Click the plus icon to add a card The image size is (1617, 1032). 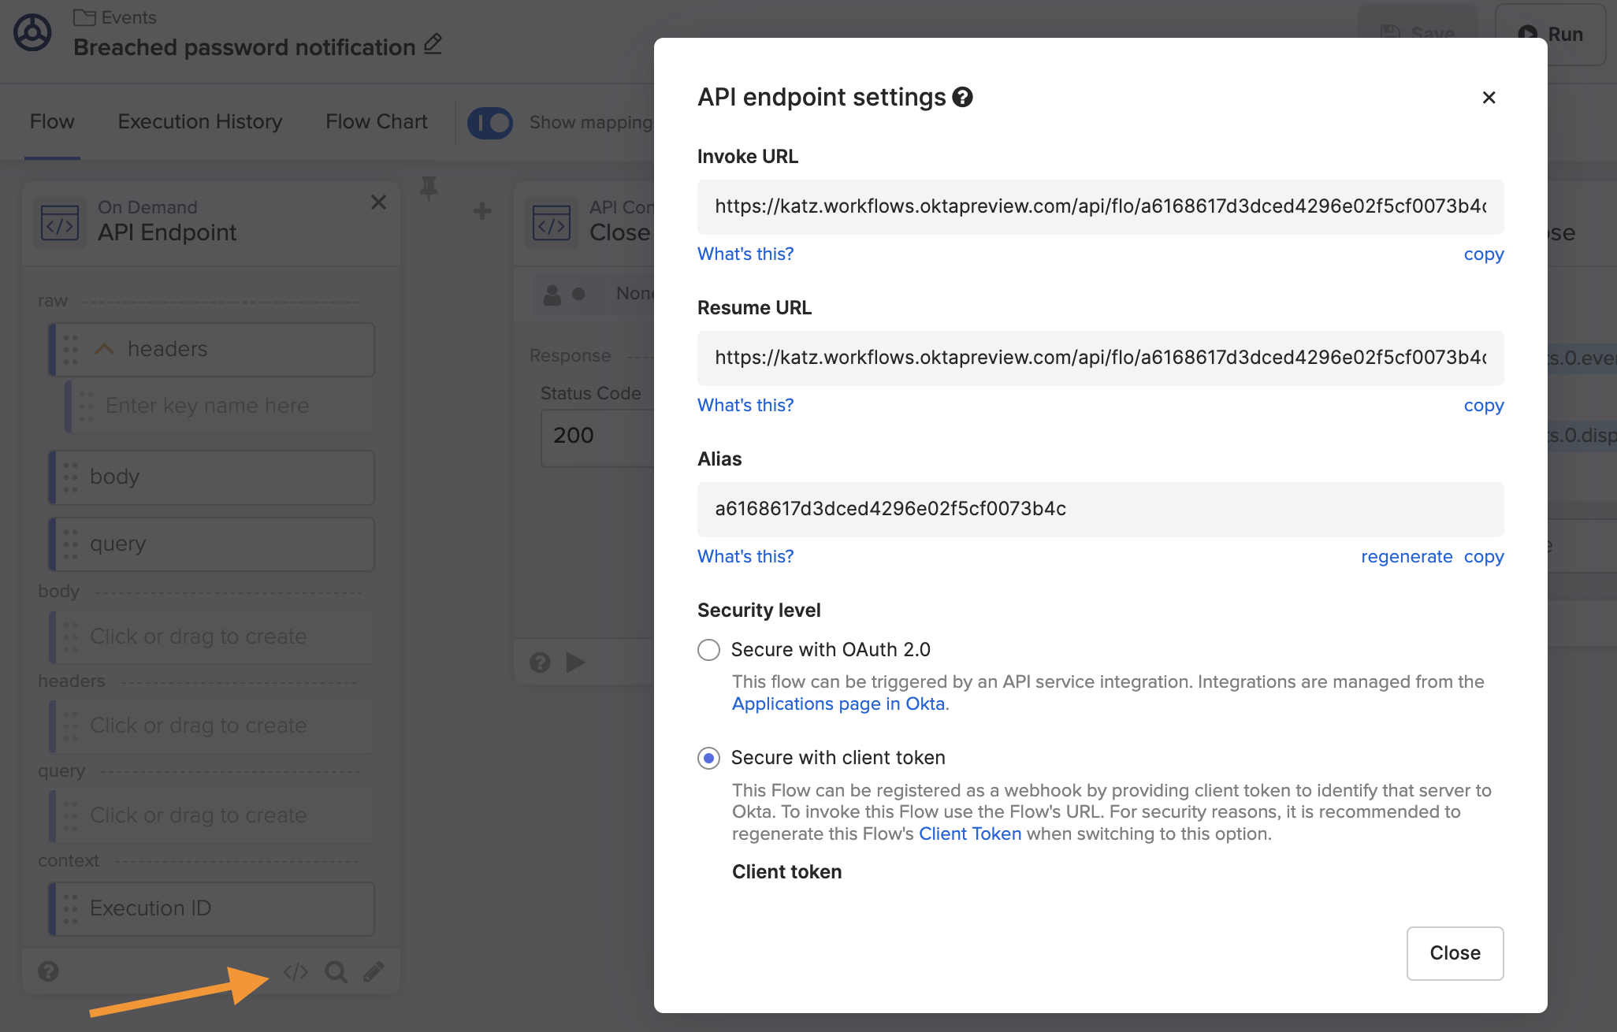(x=481, y=211)
